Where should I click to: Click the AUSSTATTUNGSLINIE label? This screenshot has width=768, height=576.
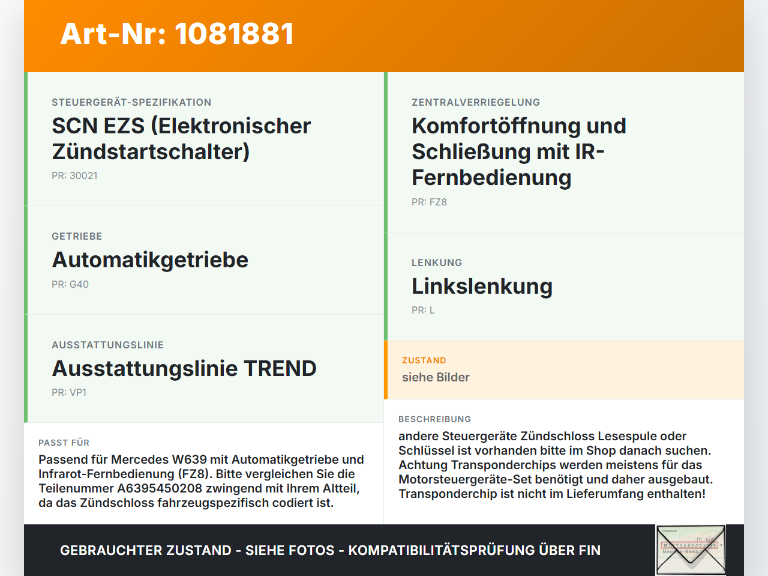pyautogui.click(x=107, y=345)
